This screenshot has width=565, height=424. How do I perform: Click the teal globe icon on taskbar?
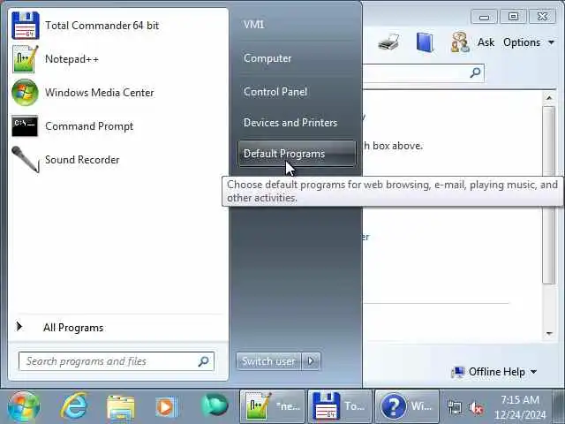[214, 406]
